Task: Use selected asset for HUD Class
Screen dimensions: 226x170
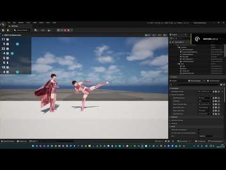Action: click(x=214, y=101)
